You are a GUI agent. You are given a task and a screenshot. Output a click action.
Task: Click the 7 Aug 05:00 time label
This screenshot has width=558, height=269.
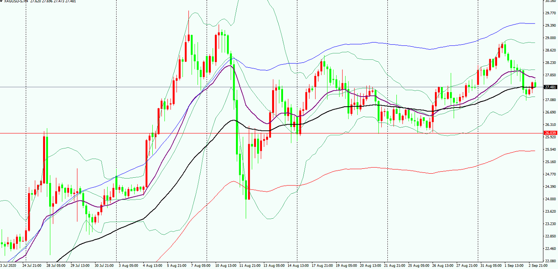[x=200, y=266]
